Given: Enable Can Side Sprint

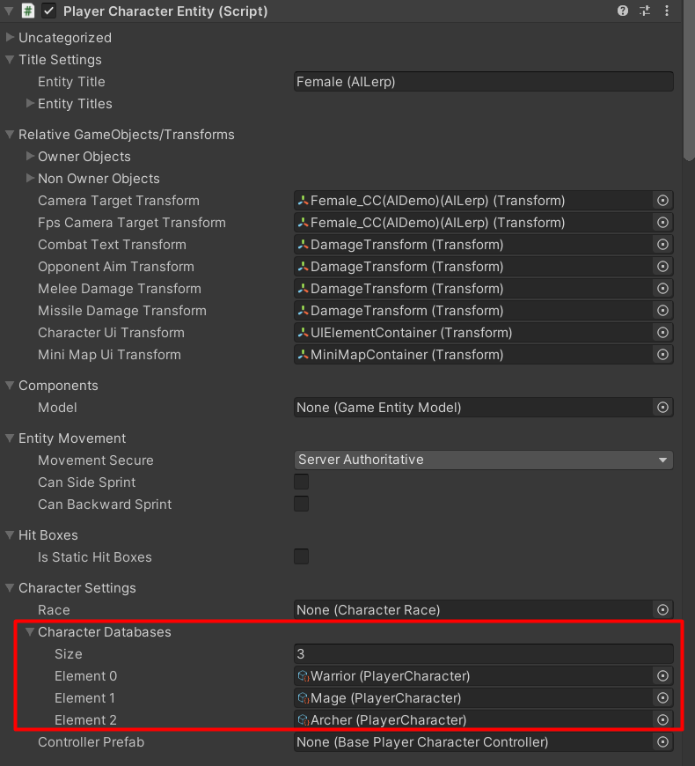Looking at the screenshot, I should (301, 482).
